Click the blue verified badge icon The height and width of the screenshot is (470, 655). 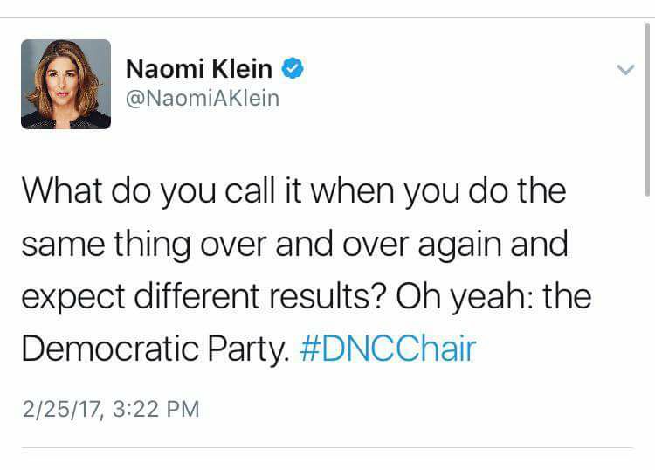(x=293, y=68)
